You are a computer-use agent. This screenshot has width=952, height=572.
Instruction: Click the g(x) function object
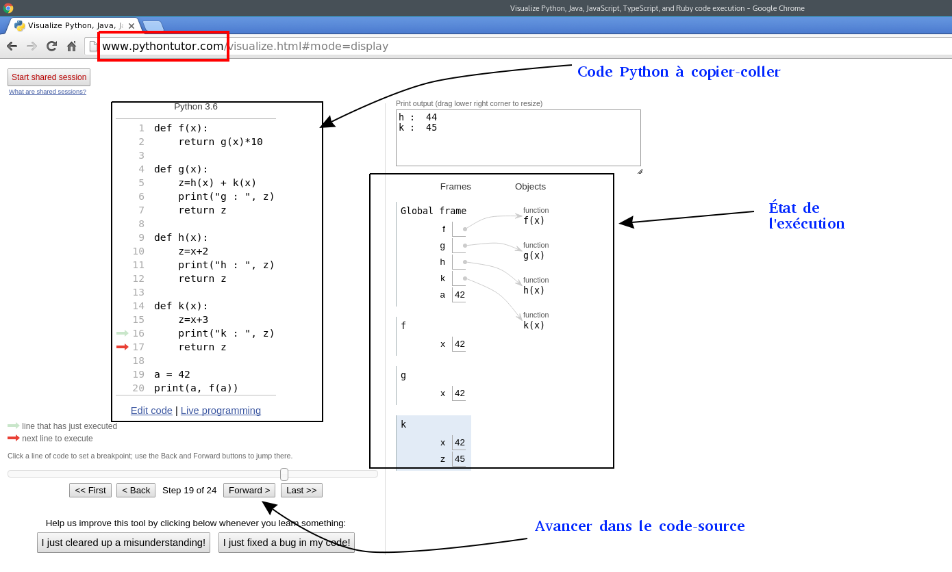pos(534,255)
